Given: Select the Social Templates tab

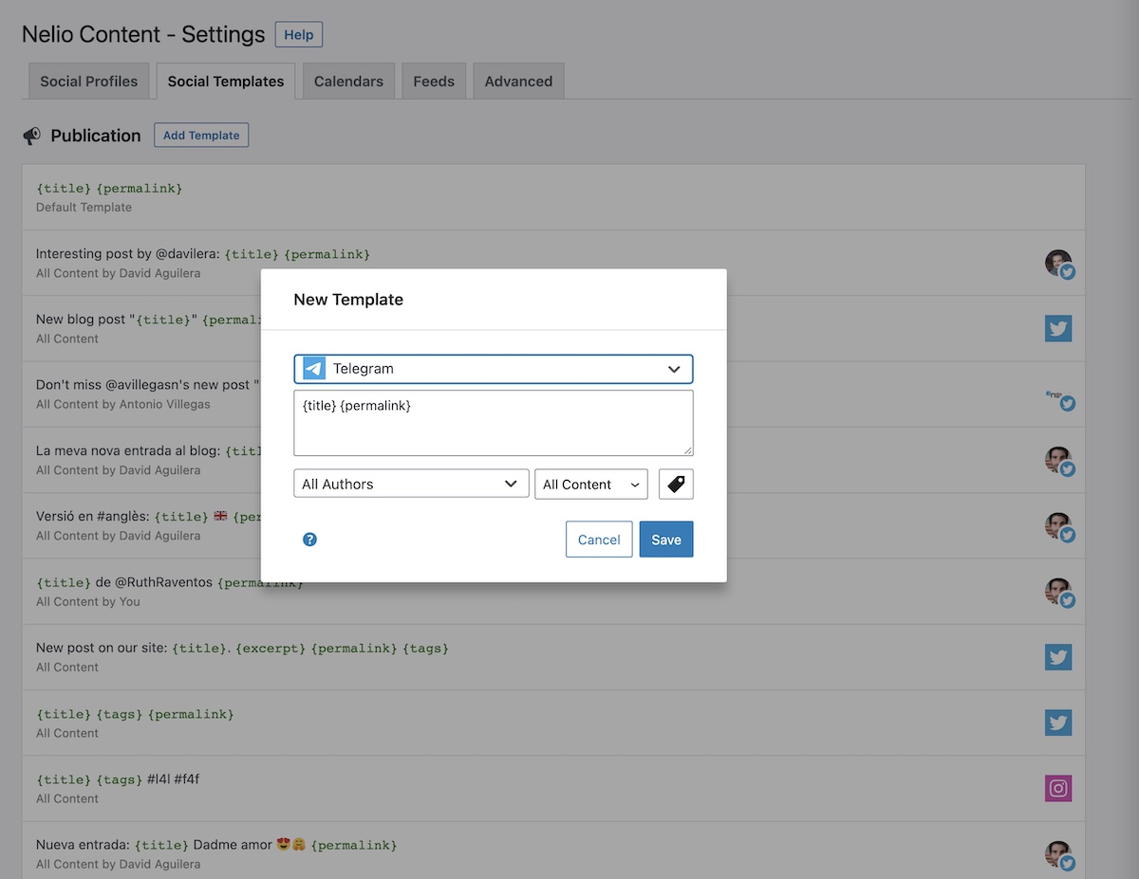Looking at the screenshot, I should click(x=226, y=82).
